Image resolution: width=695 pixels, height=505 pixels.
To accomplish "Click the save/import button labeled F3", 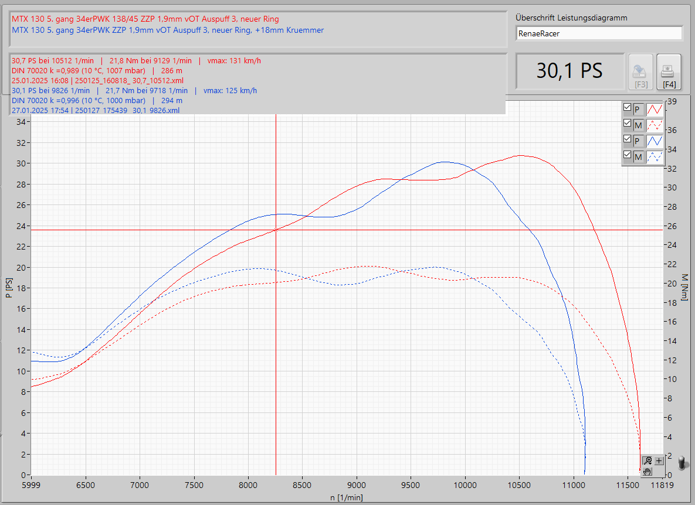I will click(641, 72).
